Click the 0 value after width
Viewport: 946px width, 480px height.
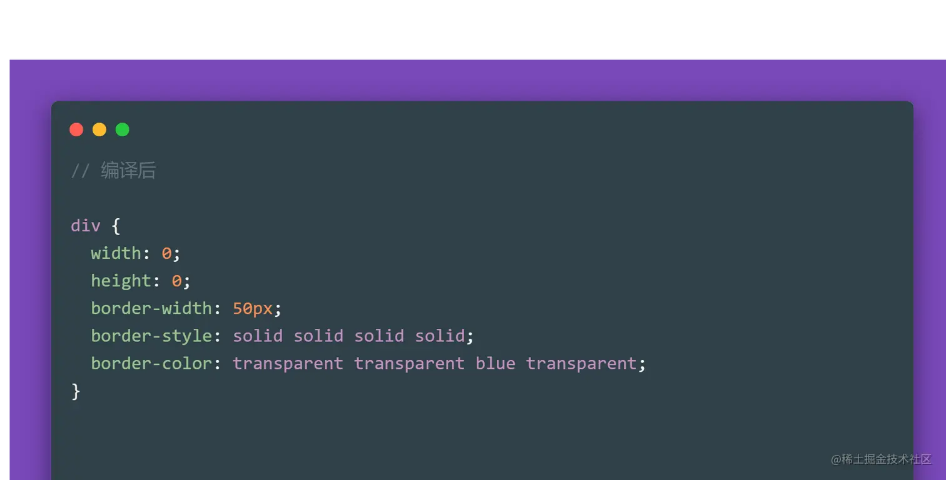coord(166,253)
